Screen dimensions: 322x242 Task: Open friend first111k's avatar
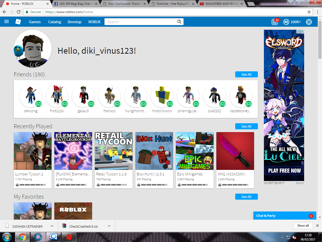57,96
